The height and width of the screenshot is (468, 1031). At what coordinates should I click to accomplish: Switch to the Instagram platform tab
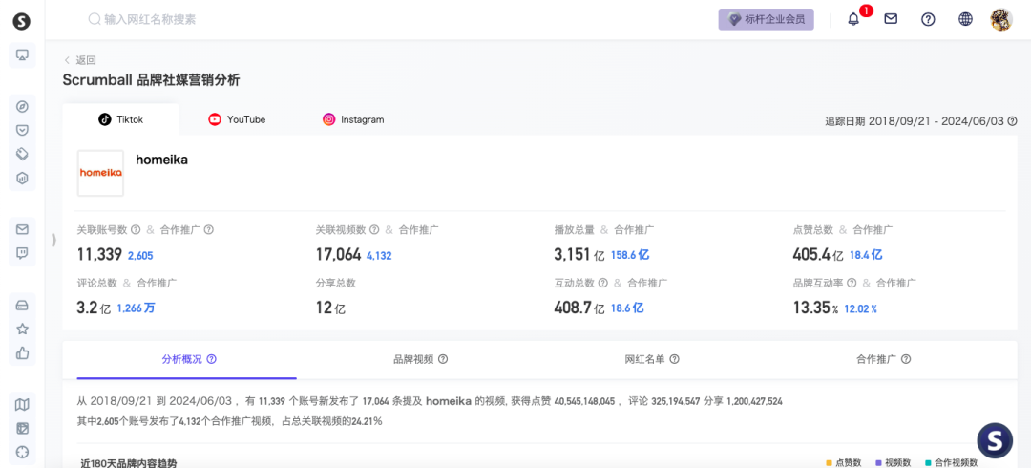pyautogui.click(x=353, y=119)
